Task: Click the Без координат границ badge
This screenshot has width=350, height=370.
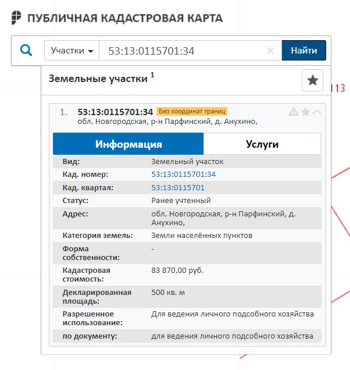Action: pyautogui.click(x=192, y=111)
